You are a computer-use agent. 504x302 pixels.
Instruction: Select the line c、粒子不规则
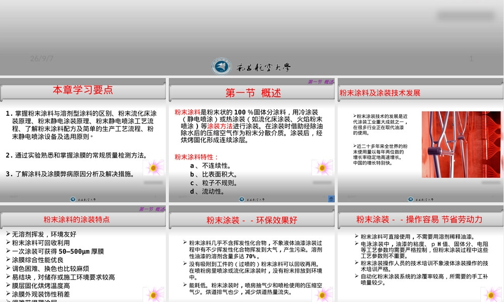(x=214, y=183)
